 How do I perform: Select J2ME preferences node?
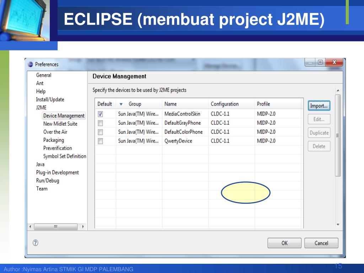click(41, 107)
